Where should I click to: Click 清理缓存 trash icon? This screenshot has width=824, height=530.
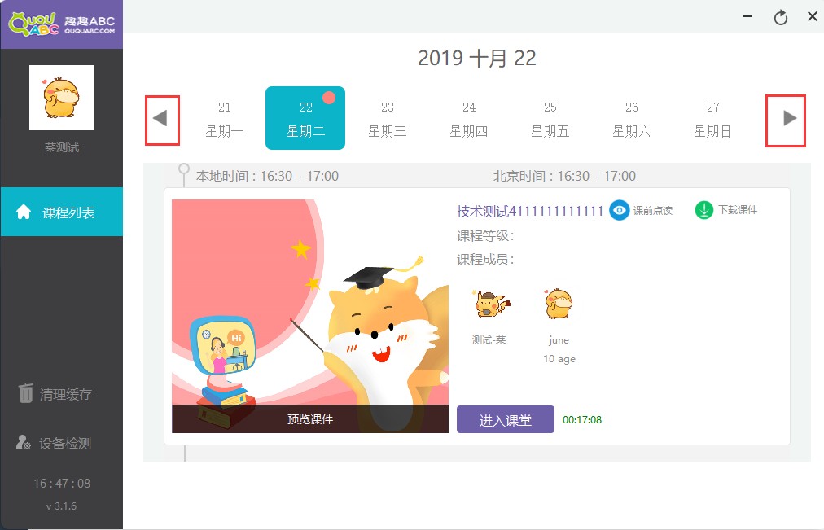(26, 394)
